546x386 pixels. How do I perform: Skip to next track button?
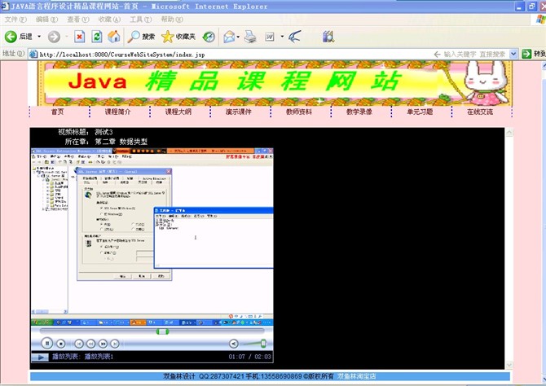point(115,344)
